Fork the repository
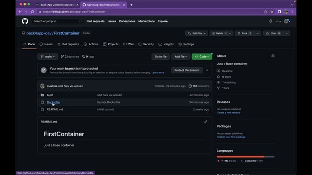 (x=245, y=34)
